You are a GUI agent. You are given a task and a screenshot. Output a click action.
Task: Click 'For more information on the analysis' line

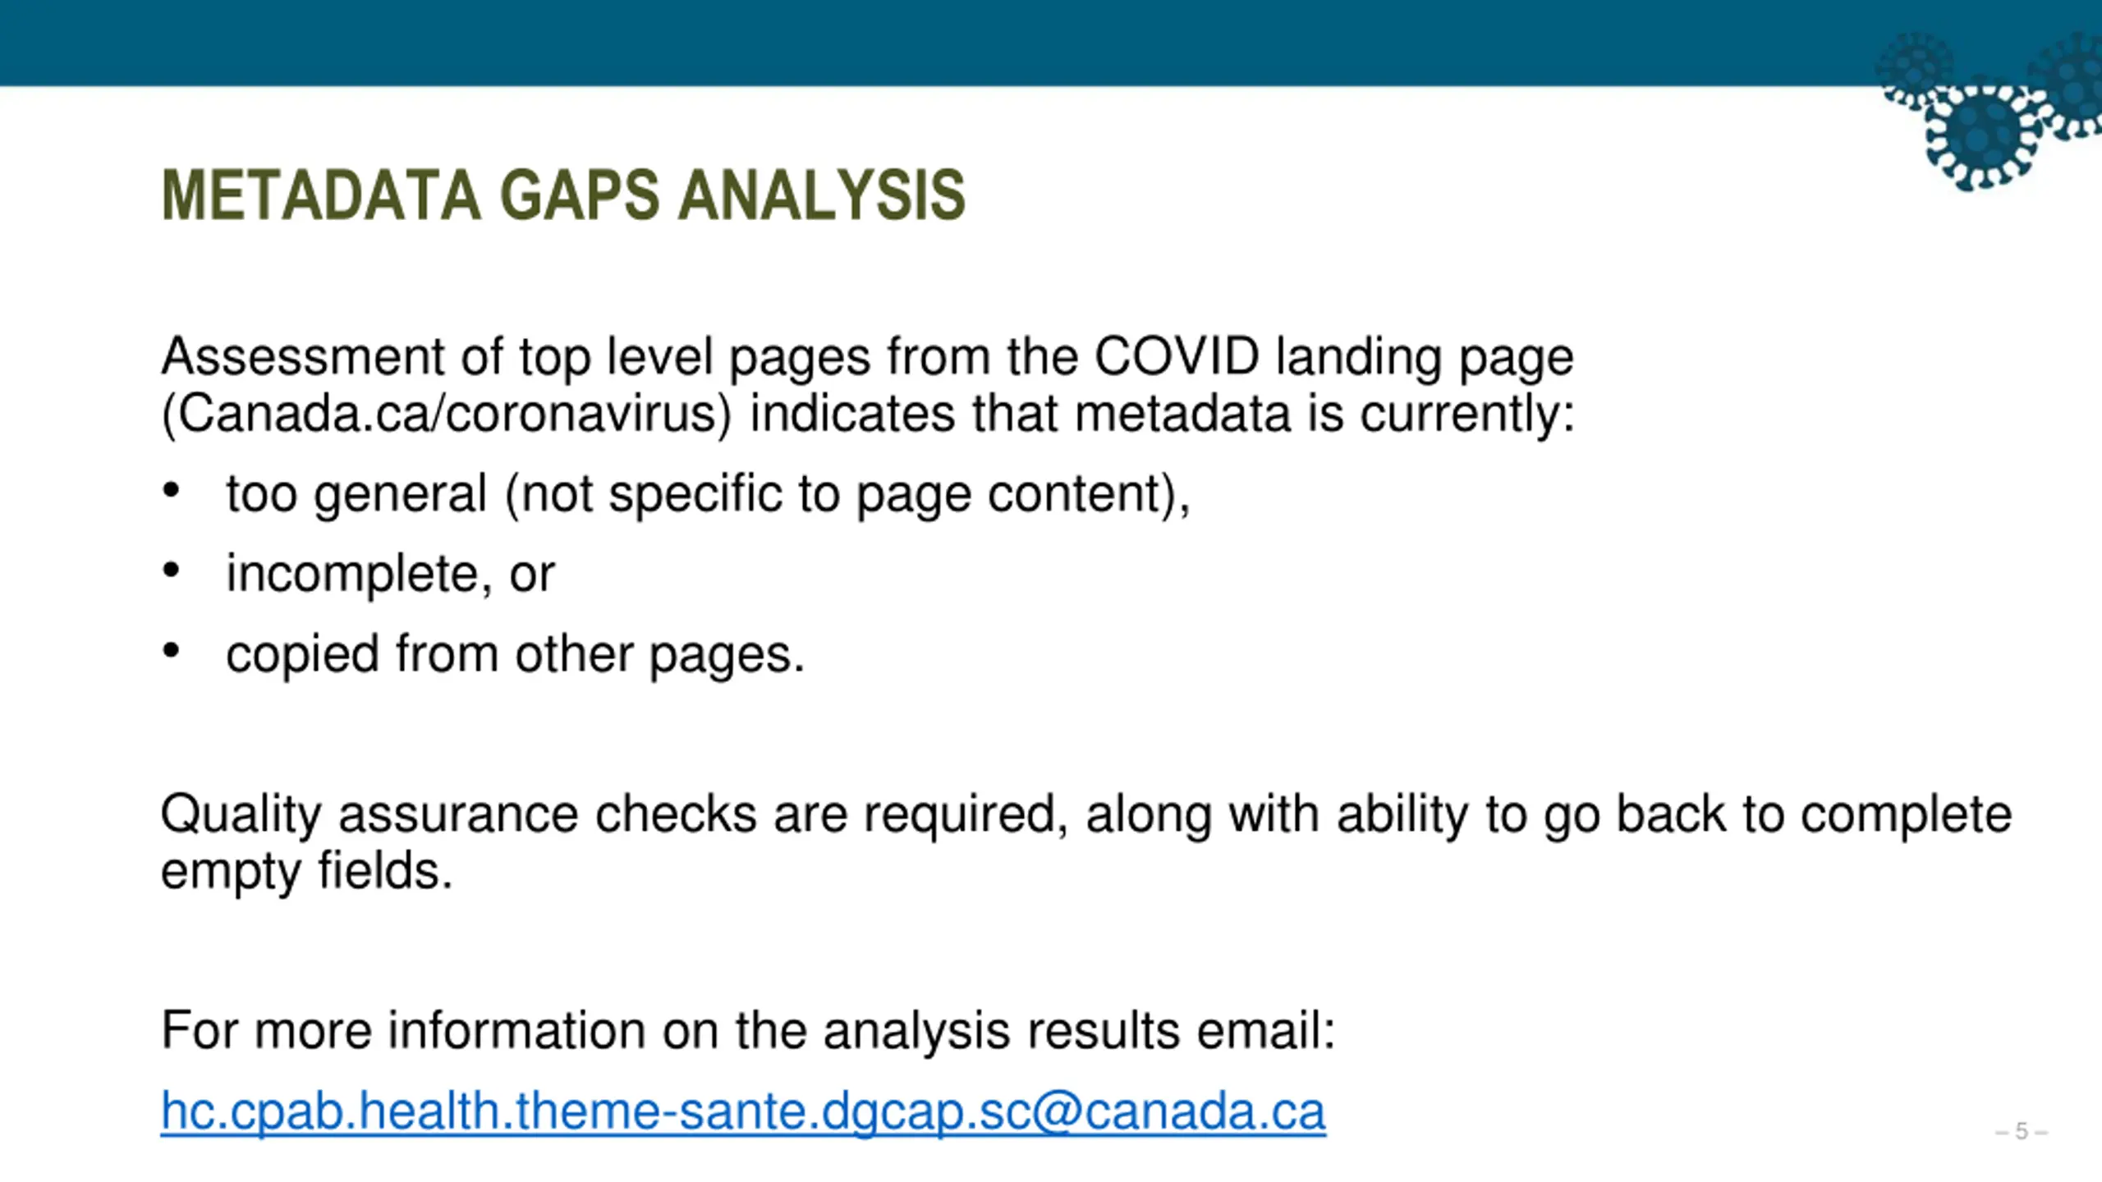pos(748,1031)
